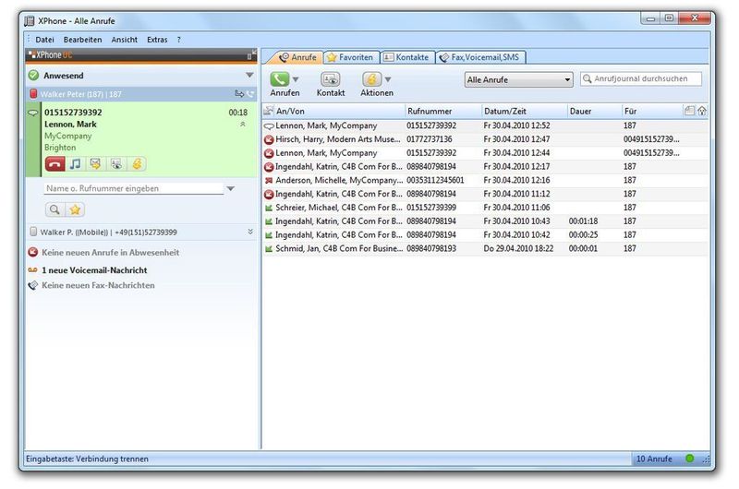Click the voicemail icon beside 1 neue Voicemail-Nachricht
The image size is (739, 489).
(32, 270)
